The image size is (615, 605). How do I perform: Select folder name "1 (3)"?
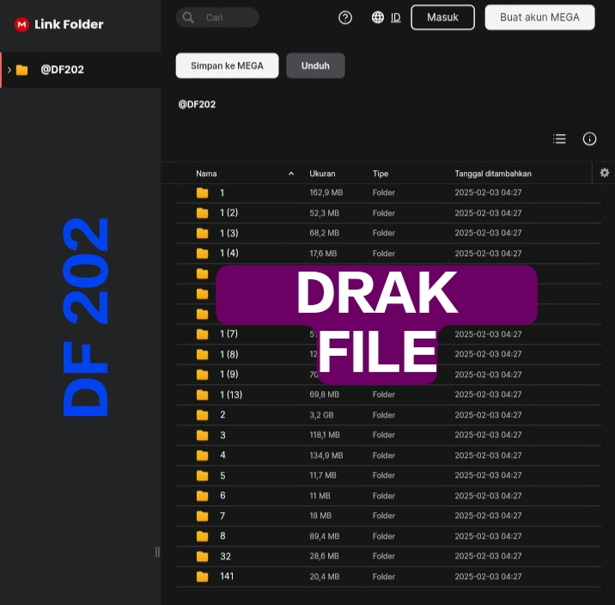pos(229,233)
